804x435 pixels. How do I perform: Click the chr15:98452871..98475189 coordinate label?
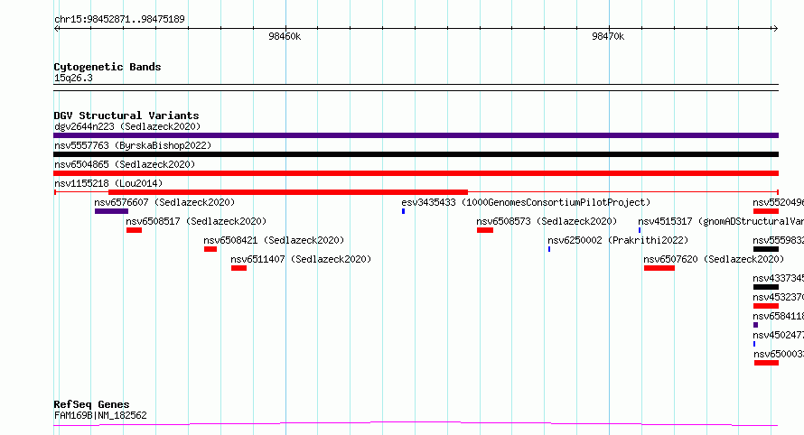tap(119, 19)
